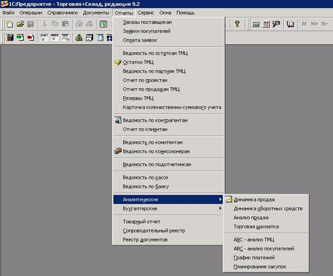This screenshot has height=276, width=333.
Task: Click the Open folder toolbar icon
Action: (20, 25)
